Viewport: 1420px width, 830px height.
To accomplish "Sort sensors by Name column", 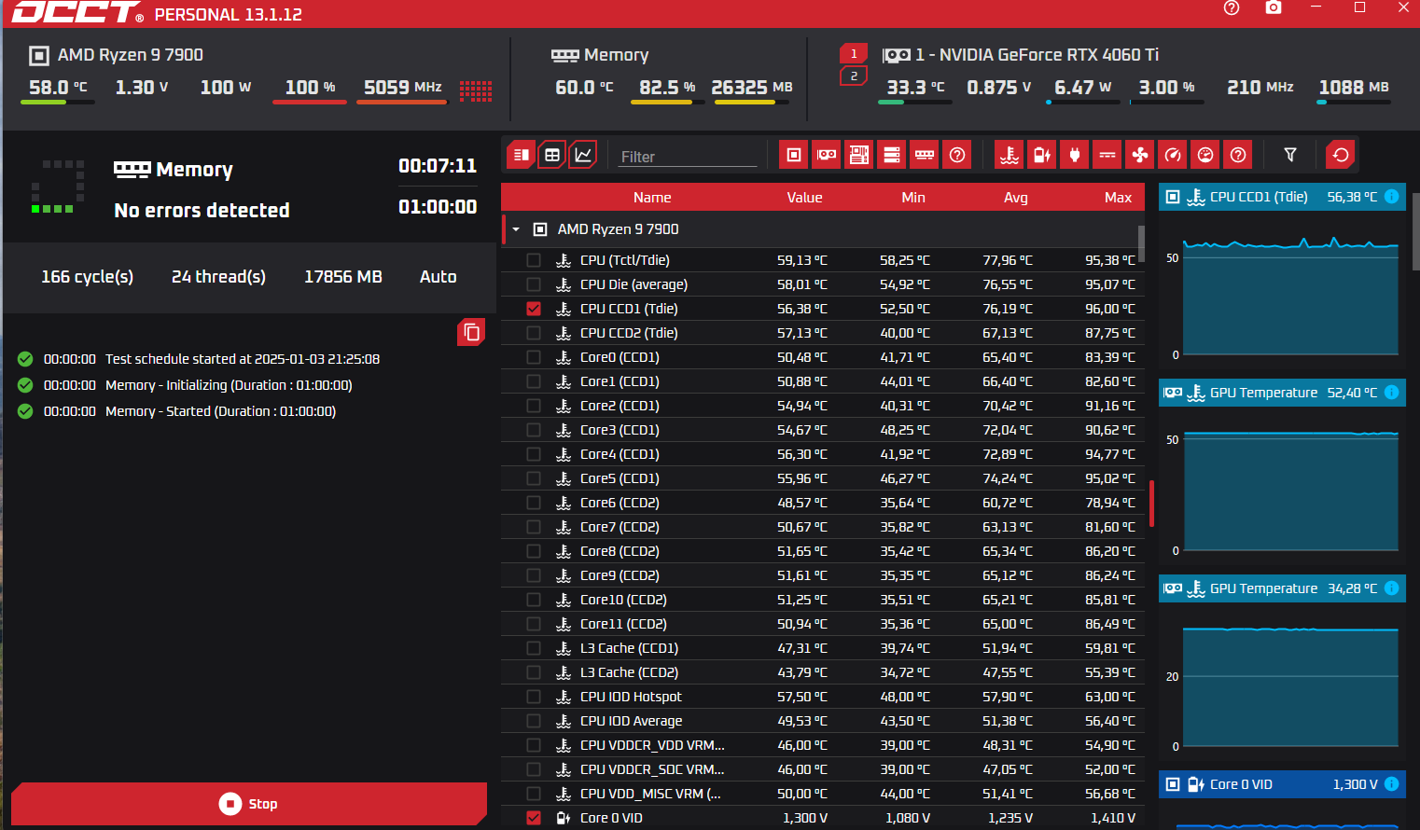I will click(652, 198).
